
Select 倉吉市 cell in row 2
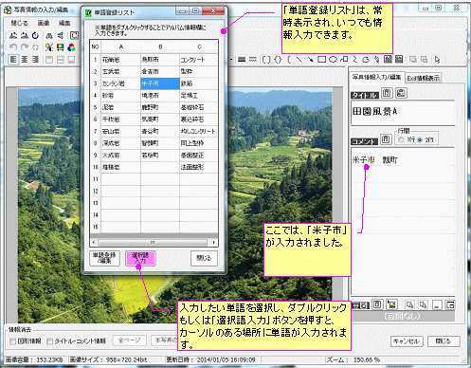pos(160,71)
